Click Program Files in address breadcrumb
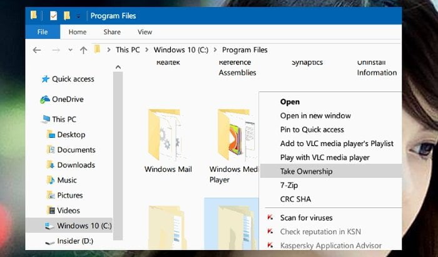 245,50
